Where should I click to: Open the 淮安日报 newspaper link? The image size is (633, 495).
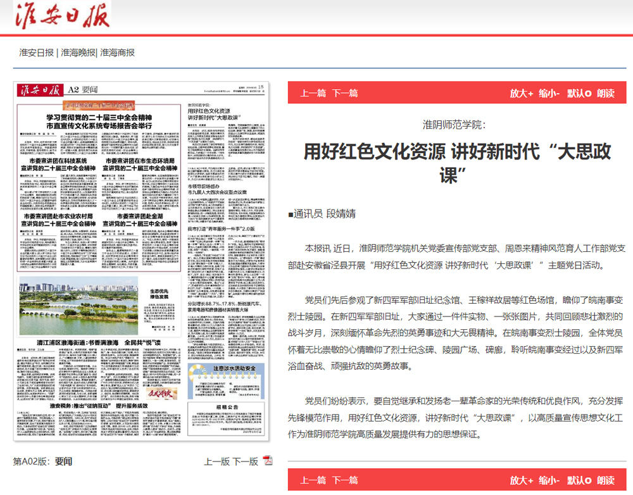point(36,53)
